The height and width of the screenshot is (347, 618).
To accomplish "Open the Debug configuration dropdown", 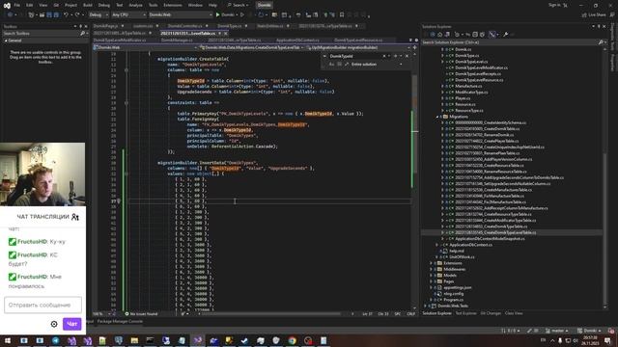I will (x=98, y=15).
